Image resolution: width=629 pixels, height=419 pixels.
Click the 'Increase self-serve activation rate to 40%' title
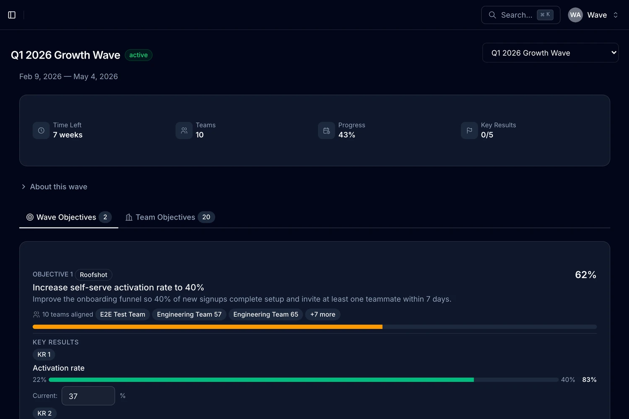[x=118, y=287]
